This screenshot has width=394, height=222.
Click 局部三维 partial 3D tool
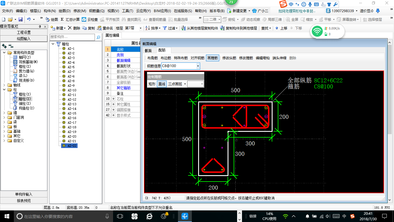tap(272, 19)
